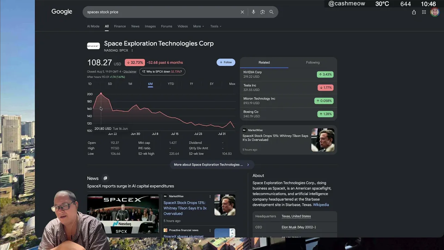Open the Google apps grid
Viewport: 444px width, 250px height.
(x=424, y=12)
